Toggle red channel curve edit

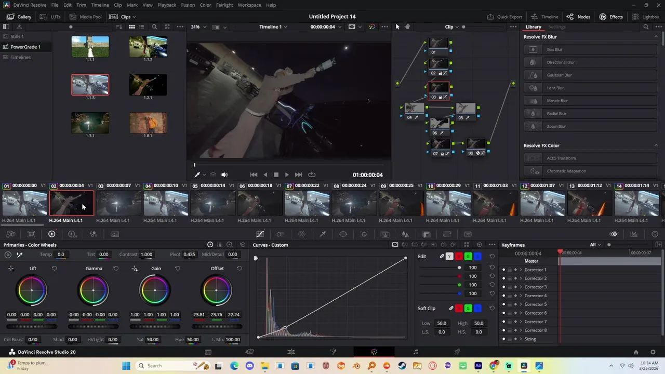pyautogui.click(x=459, y=257)
